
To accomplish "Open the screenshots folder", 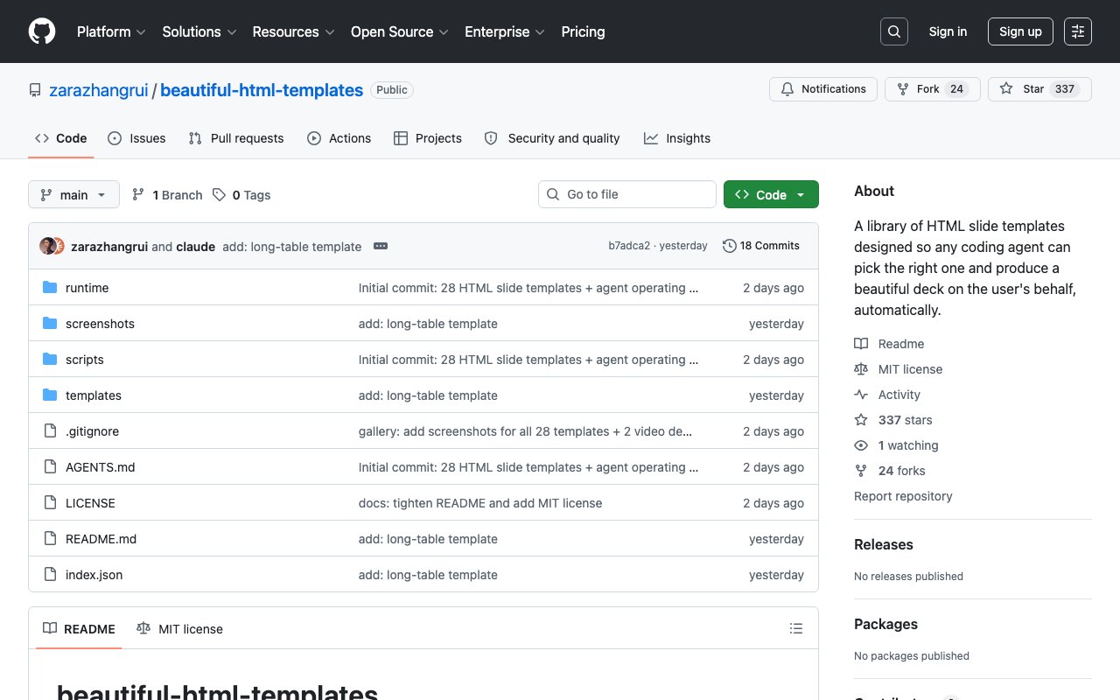I will (x=101, y=324).
